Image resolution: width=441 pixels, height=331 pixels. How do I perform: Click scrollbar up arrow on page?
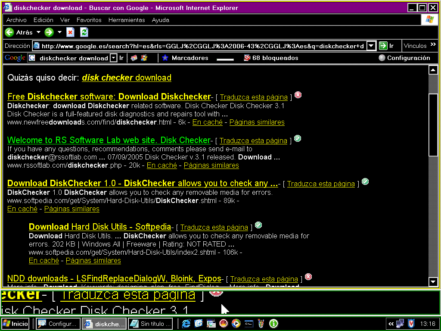(433, 70)
